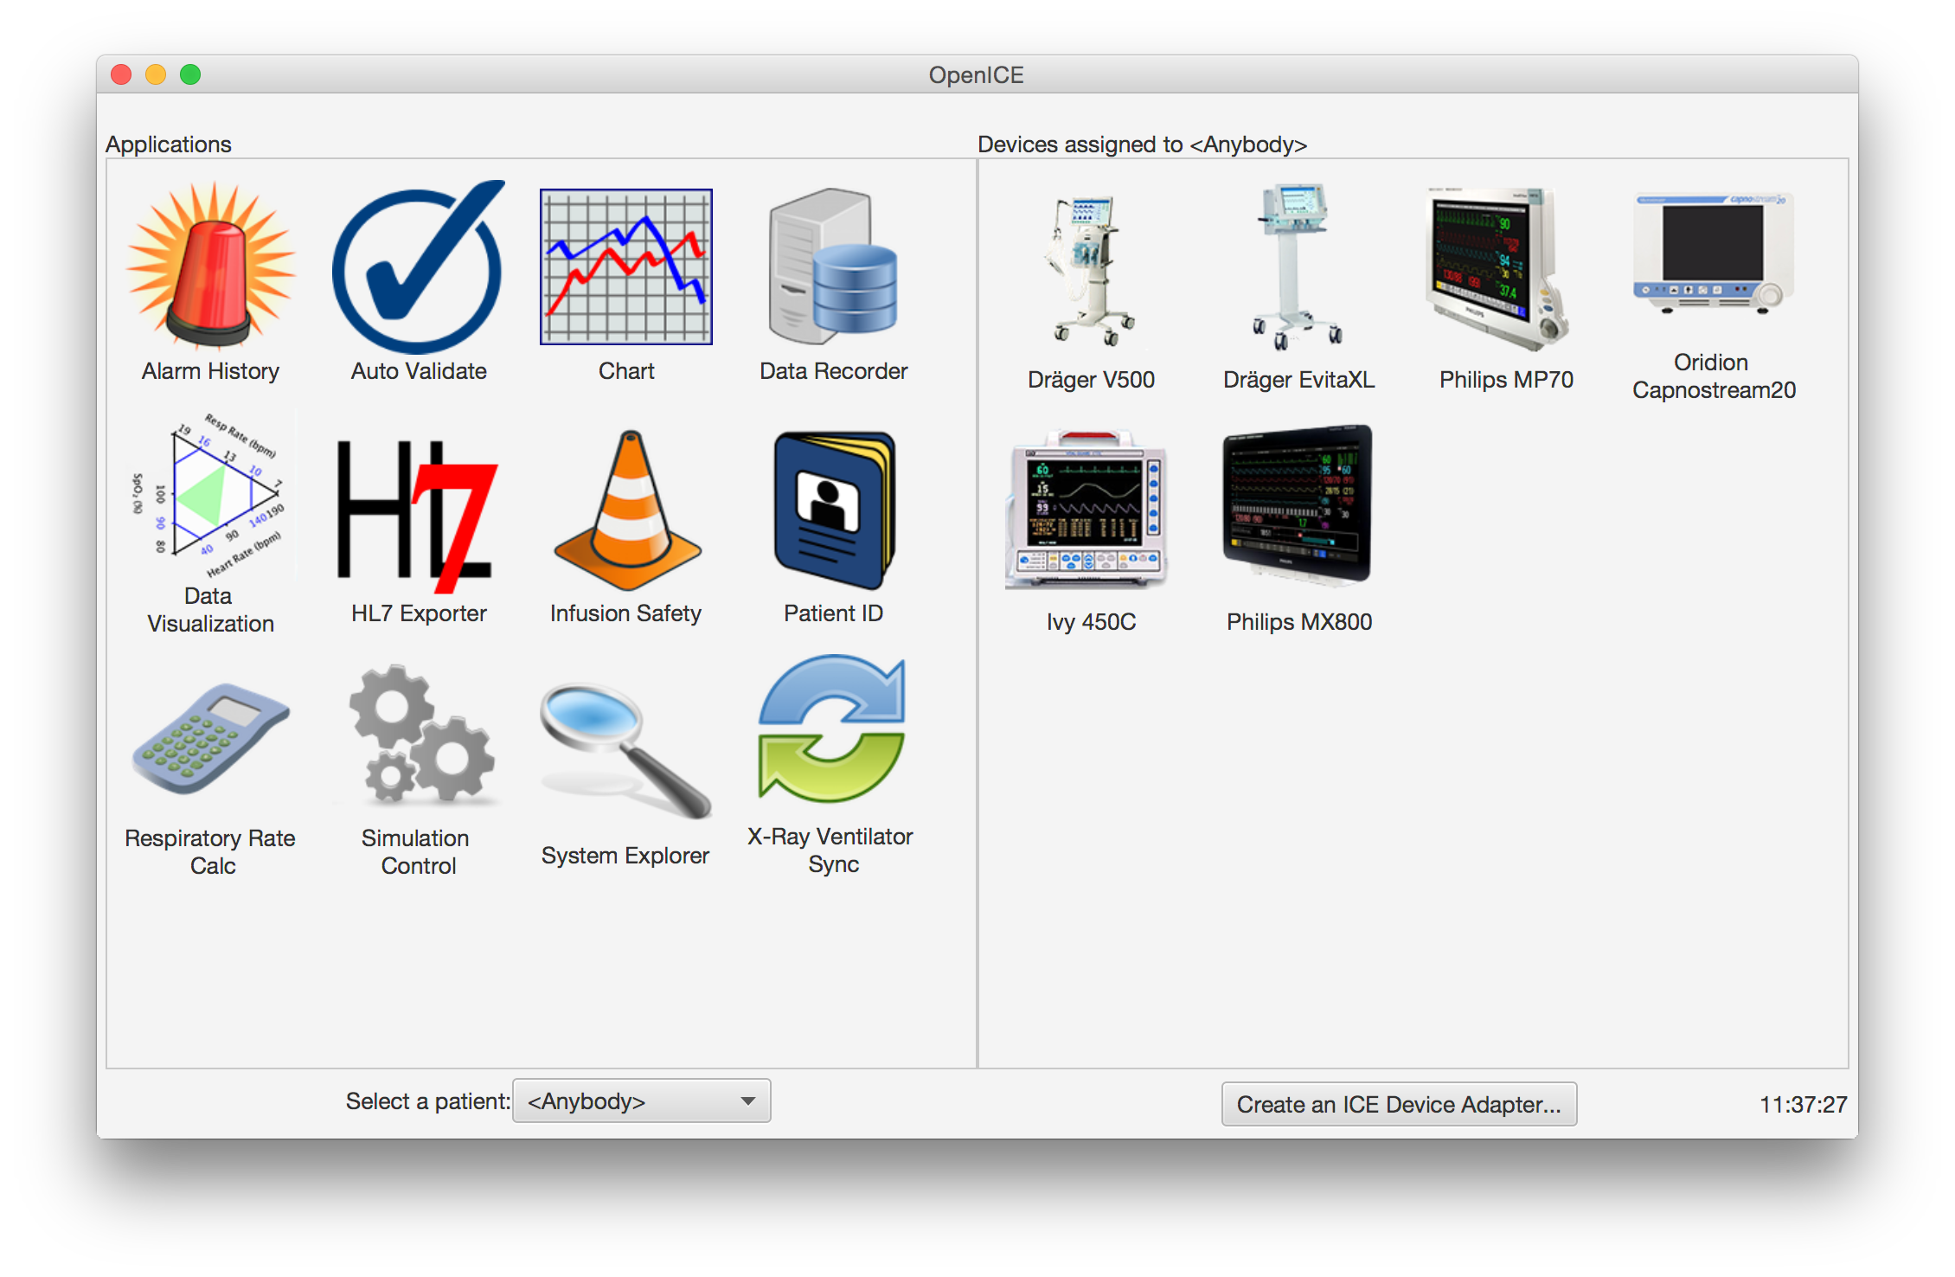Open the Chart application icon
The height and width of the screenshot is (1277, 1955).
tap(626, 266)
